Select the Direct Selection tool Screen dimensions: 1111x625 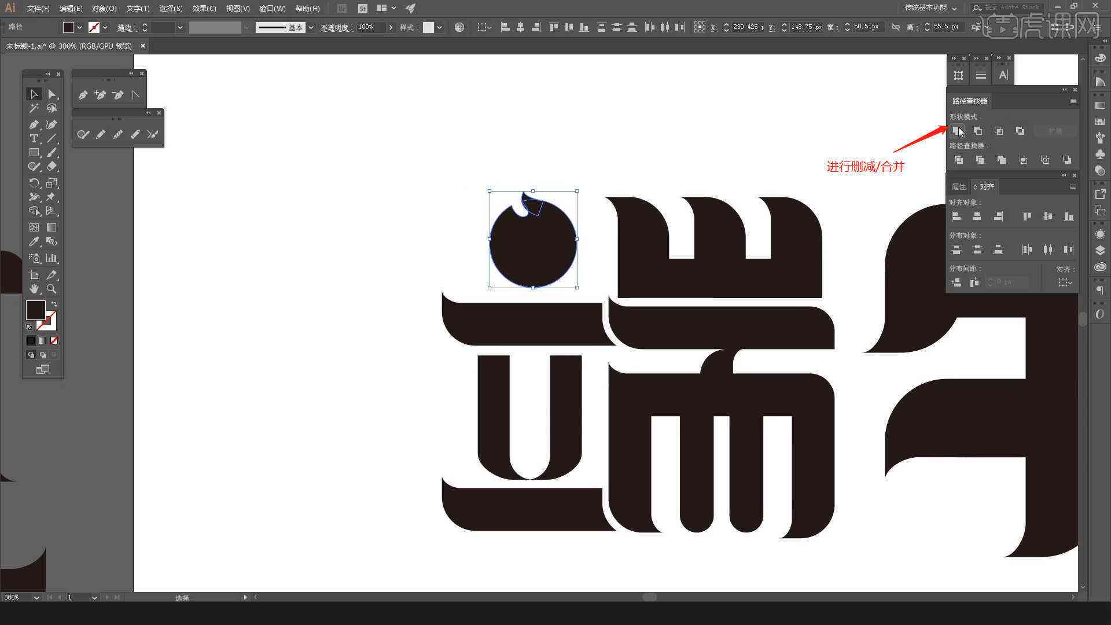(50, 93)
